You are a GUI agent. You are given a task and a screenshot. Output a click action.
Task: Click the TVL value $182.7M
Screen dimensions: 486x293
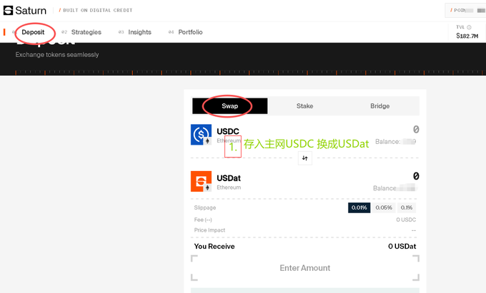coord(467,36)
